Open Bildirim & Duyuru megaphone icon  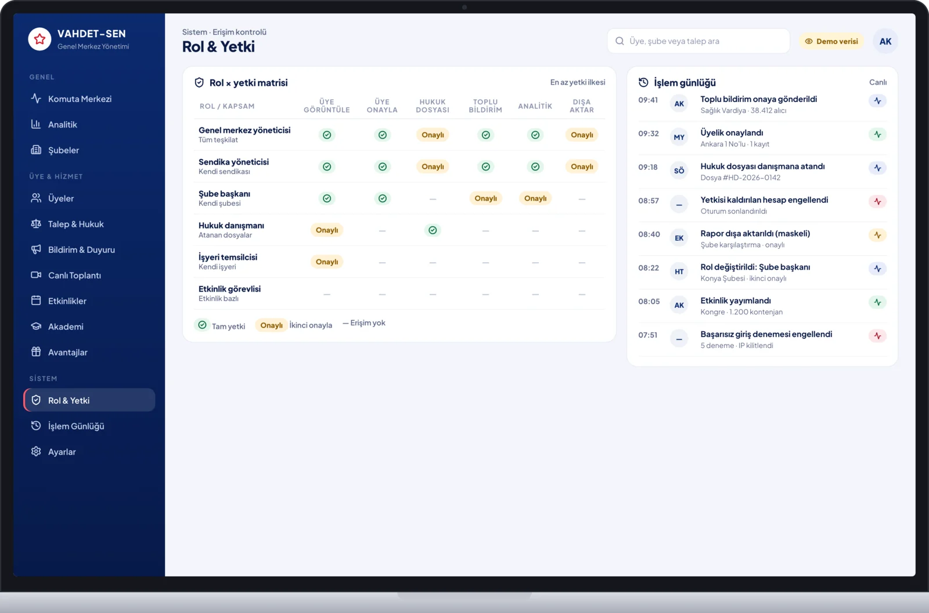click(36, 249)
